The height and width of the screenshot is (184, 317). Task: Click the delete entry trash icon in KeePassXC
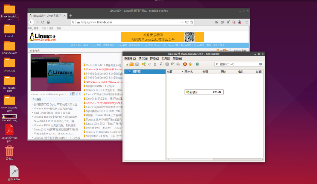pyautogui.click(x=155, y=64)
